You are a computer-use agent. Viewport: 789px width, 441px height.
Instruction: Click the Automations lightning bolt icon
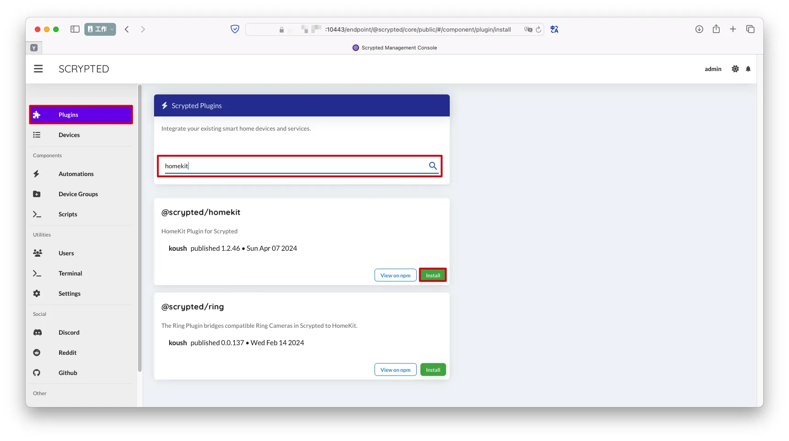(x=36, y=174)
